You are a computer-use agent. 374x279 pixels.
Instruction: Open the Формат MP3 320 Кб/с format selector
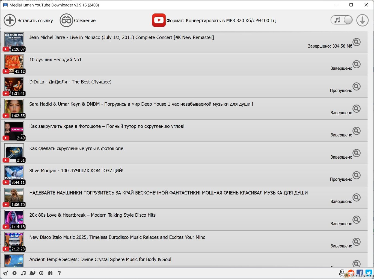(x=214, y=21)
